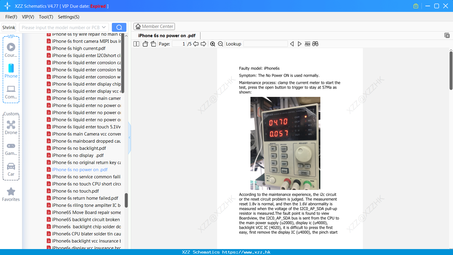Zoom in on the PDF document

[213, 44]
